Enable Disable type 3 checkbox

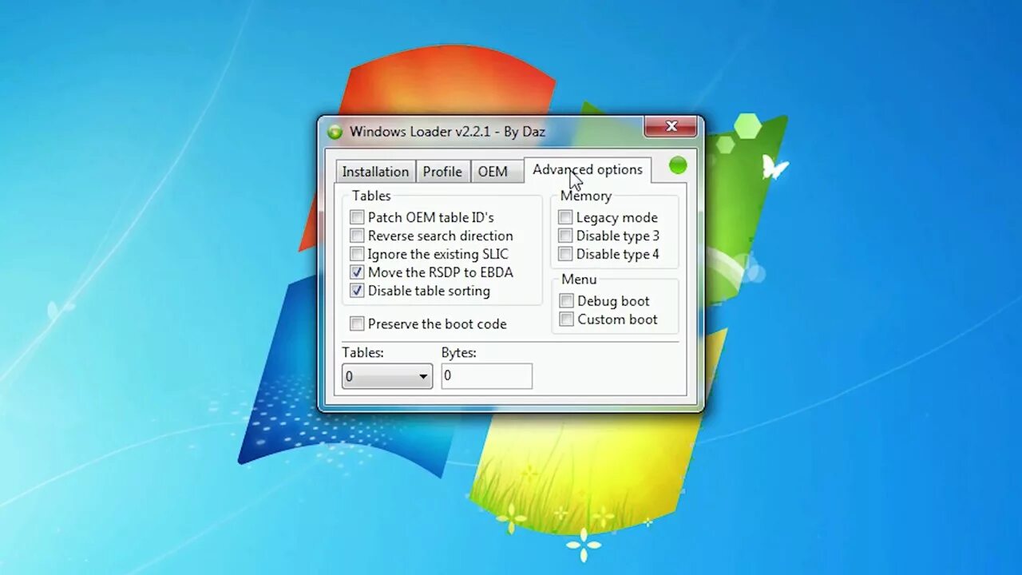[565, 236]
